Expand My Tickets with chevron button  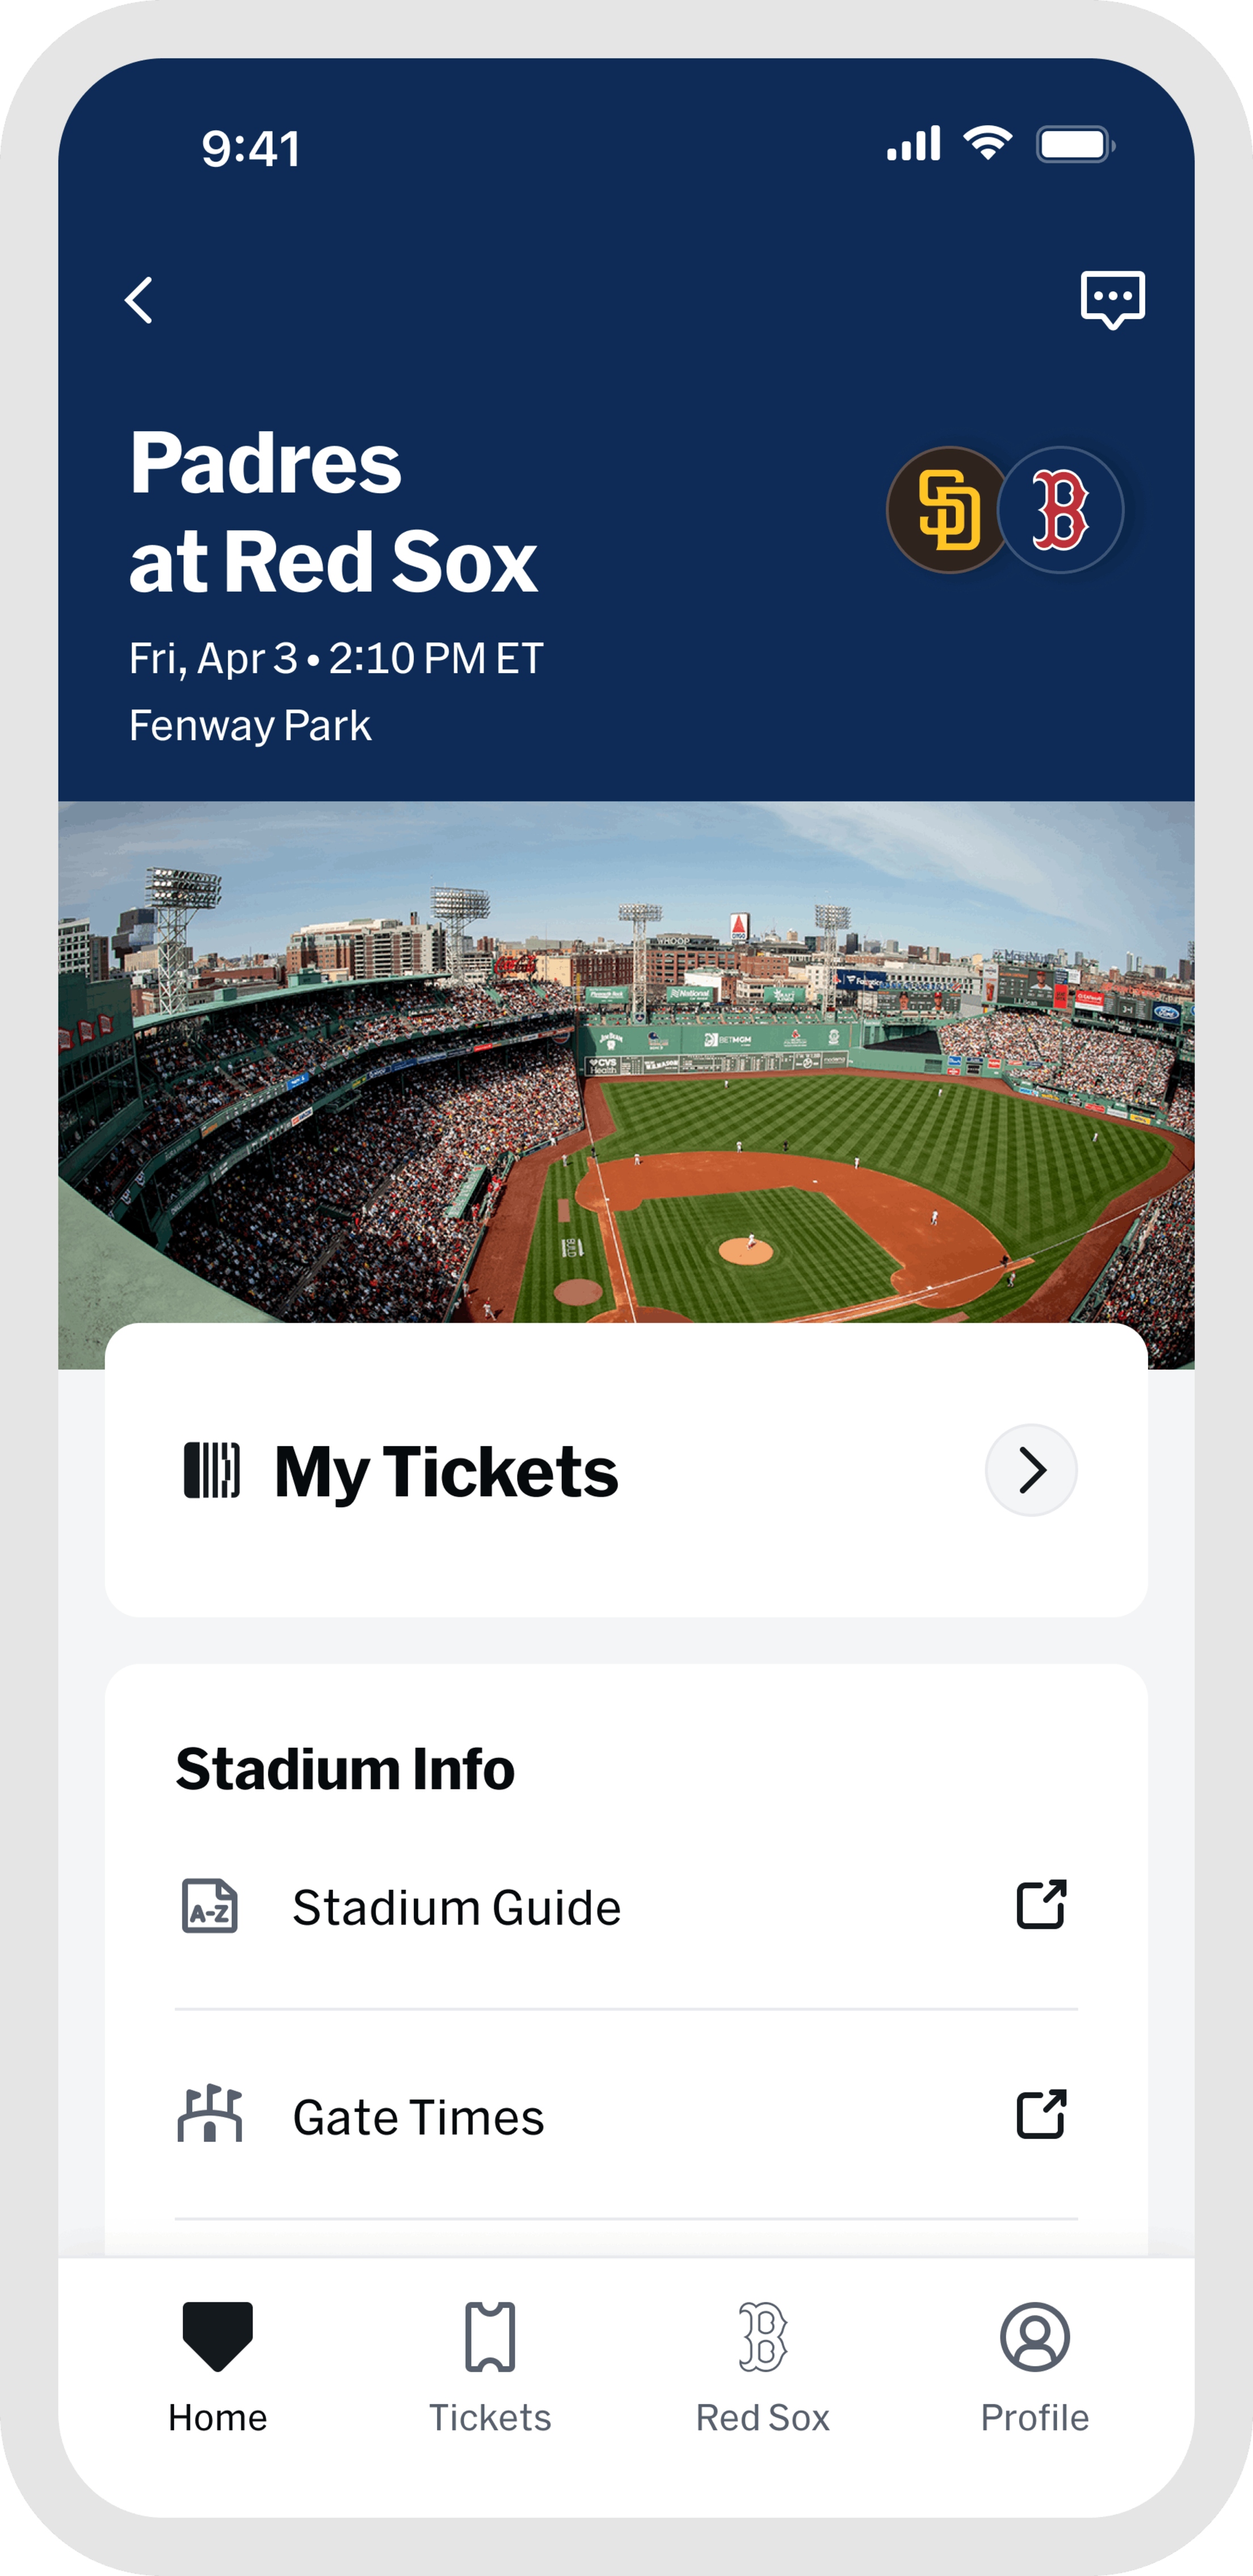[x=1031, y=1470]
